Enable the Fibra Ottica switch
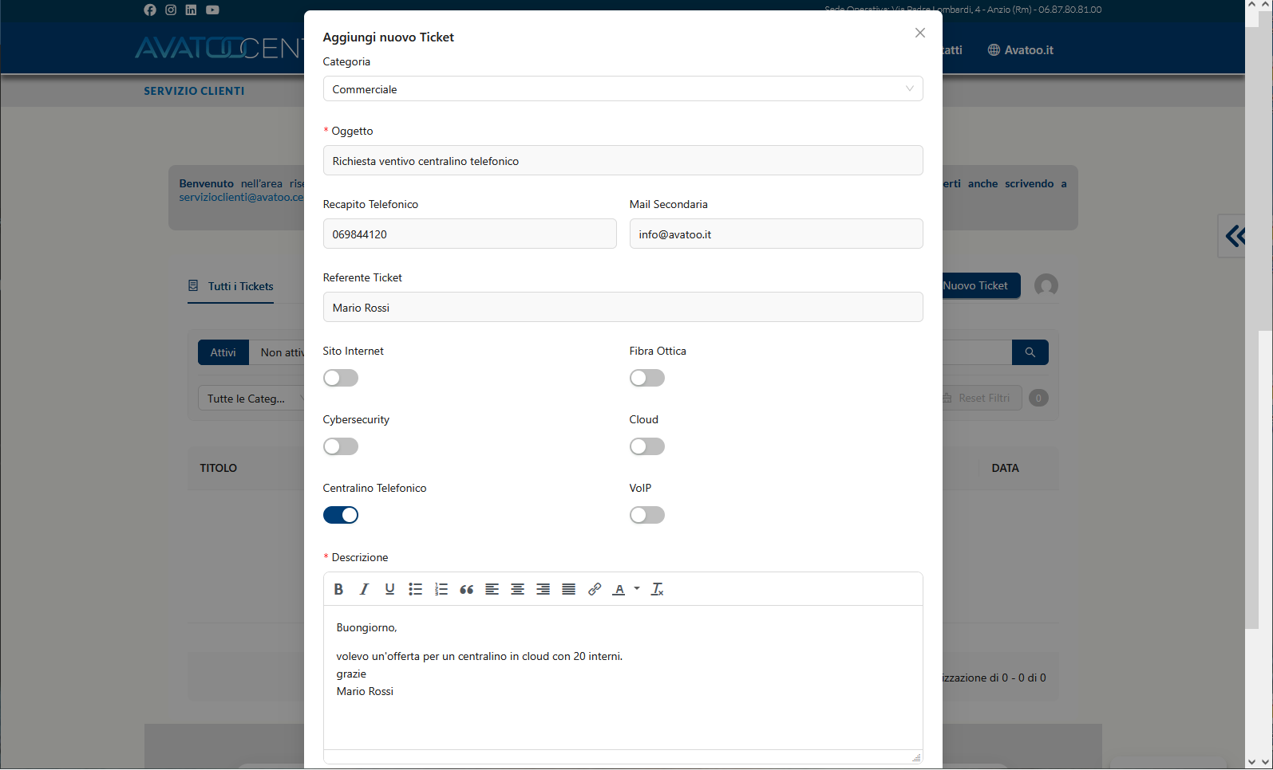Viewport: 1273px width, 770px height. (x=646, y=378)
